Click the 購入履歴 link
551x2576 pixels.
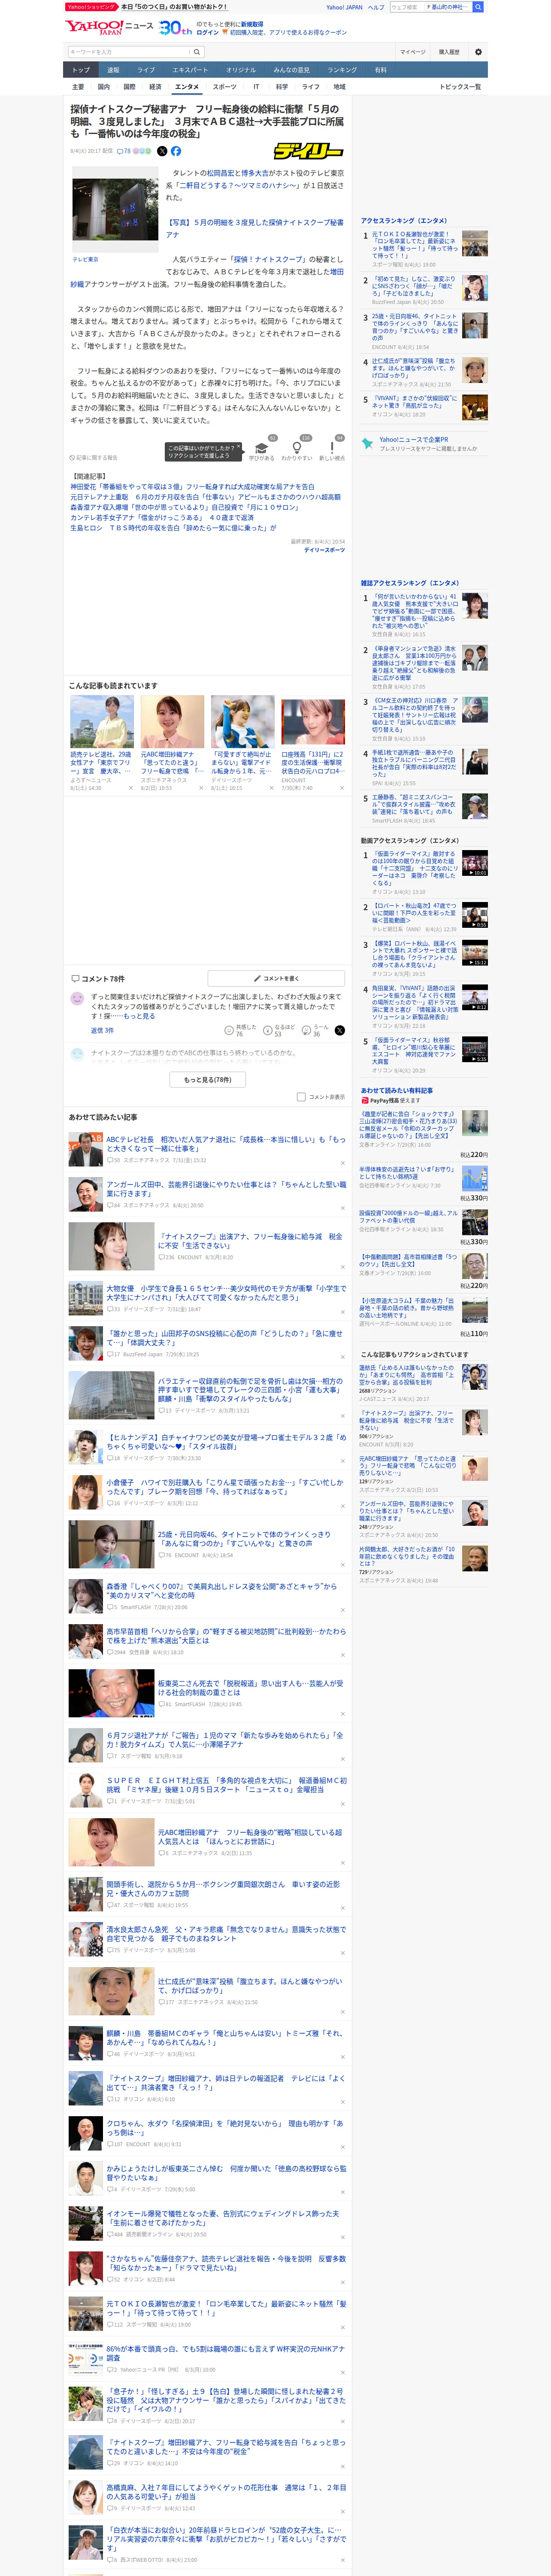tap(449, 52)
